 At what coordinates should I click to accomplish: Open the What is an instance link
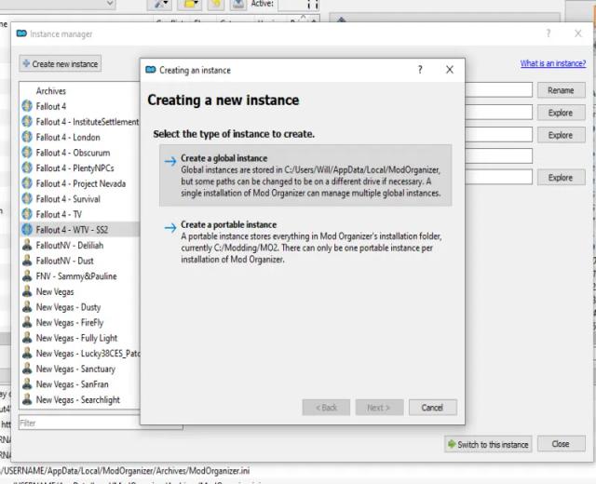point(553,63)
